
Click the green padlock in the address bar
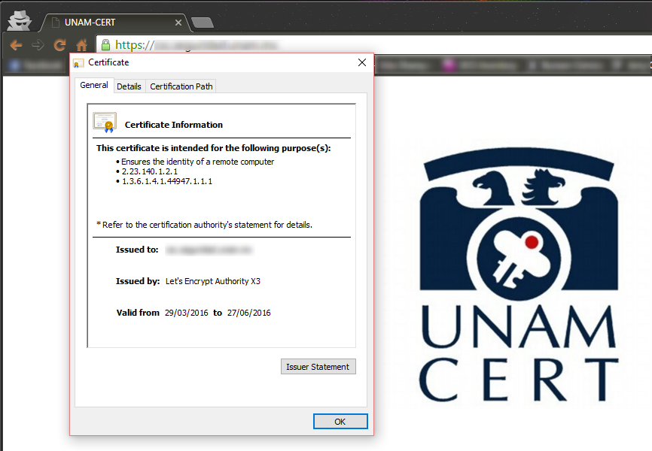[x=105, y=44]
